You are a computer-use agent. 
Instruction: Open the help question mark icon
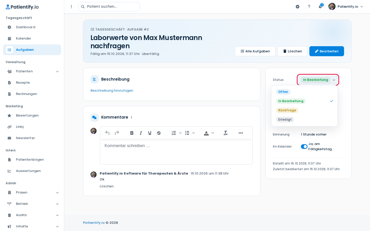(309, 7)
